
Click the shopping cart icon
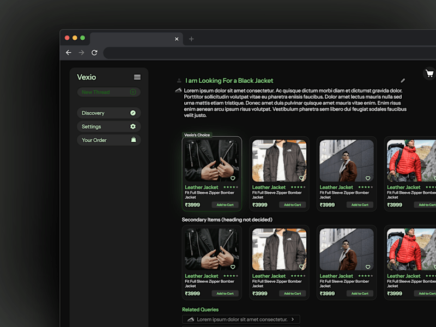click(429, 74)
